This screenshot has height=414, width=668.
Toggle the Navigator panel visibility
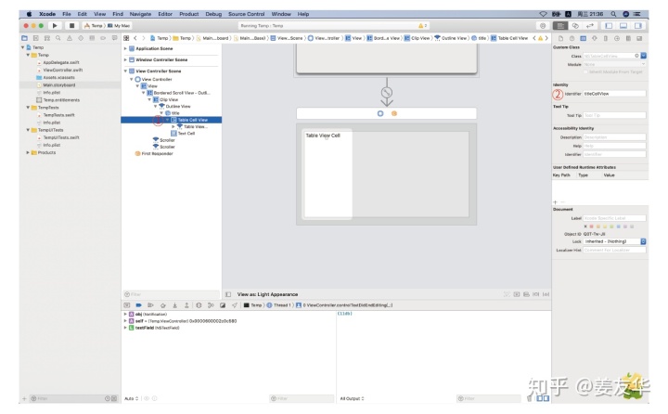coord(609,26)
